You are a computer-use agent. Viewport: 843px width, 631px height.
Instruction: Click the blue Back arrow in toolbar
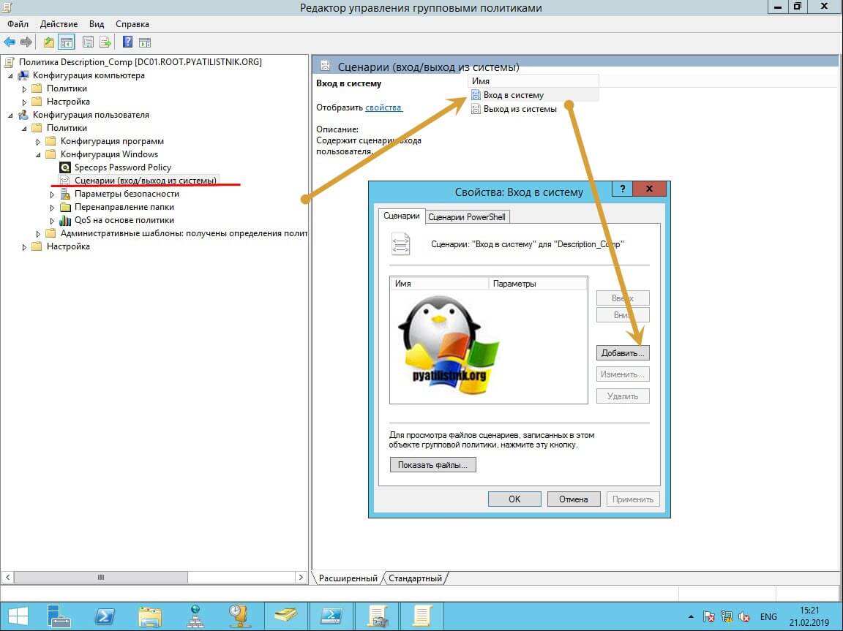coord(10,42)
